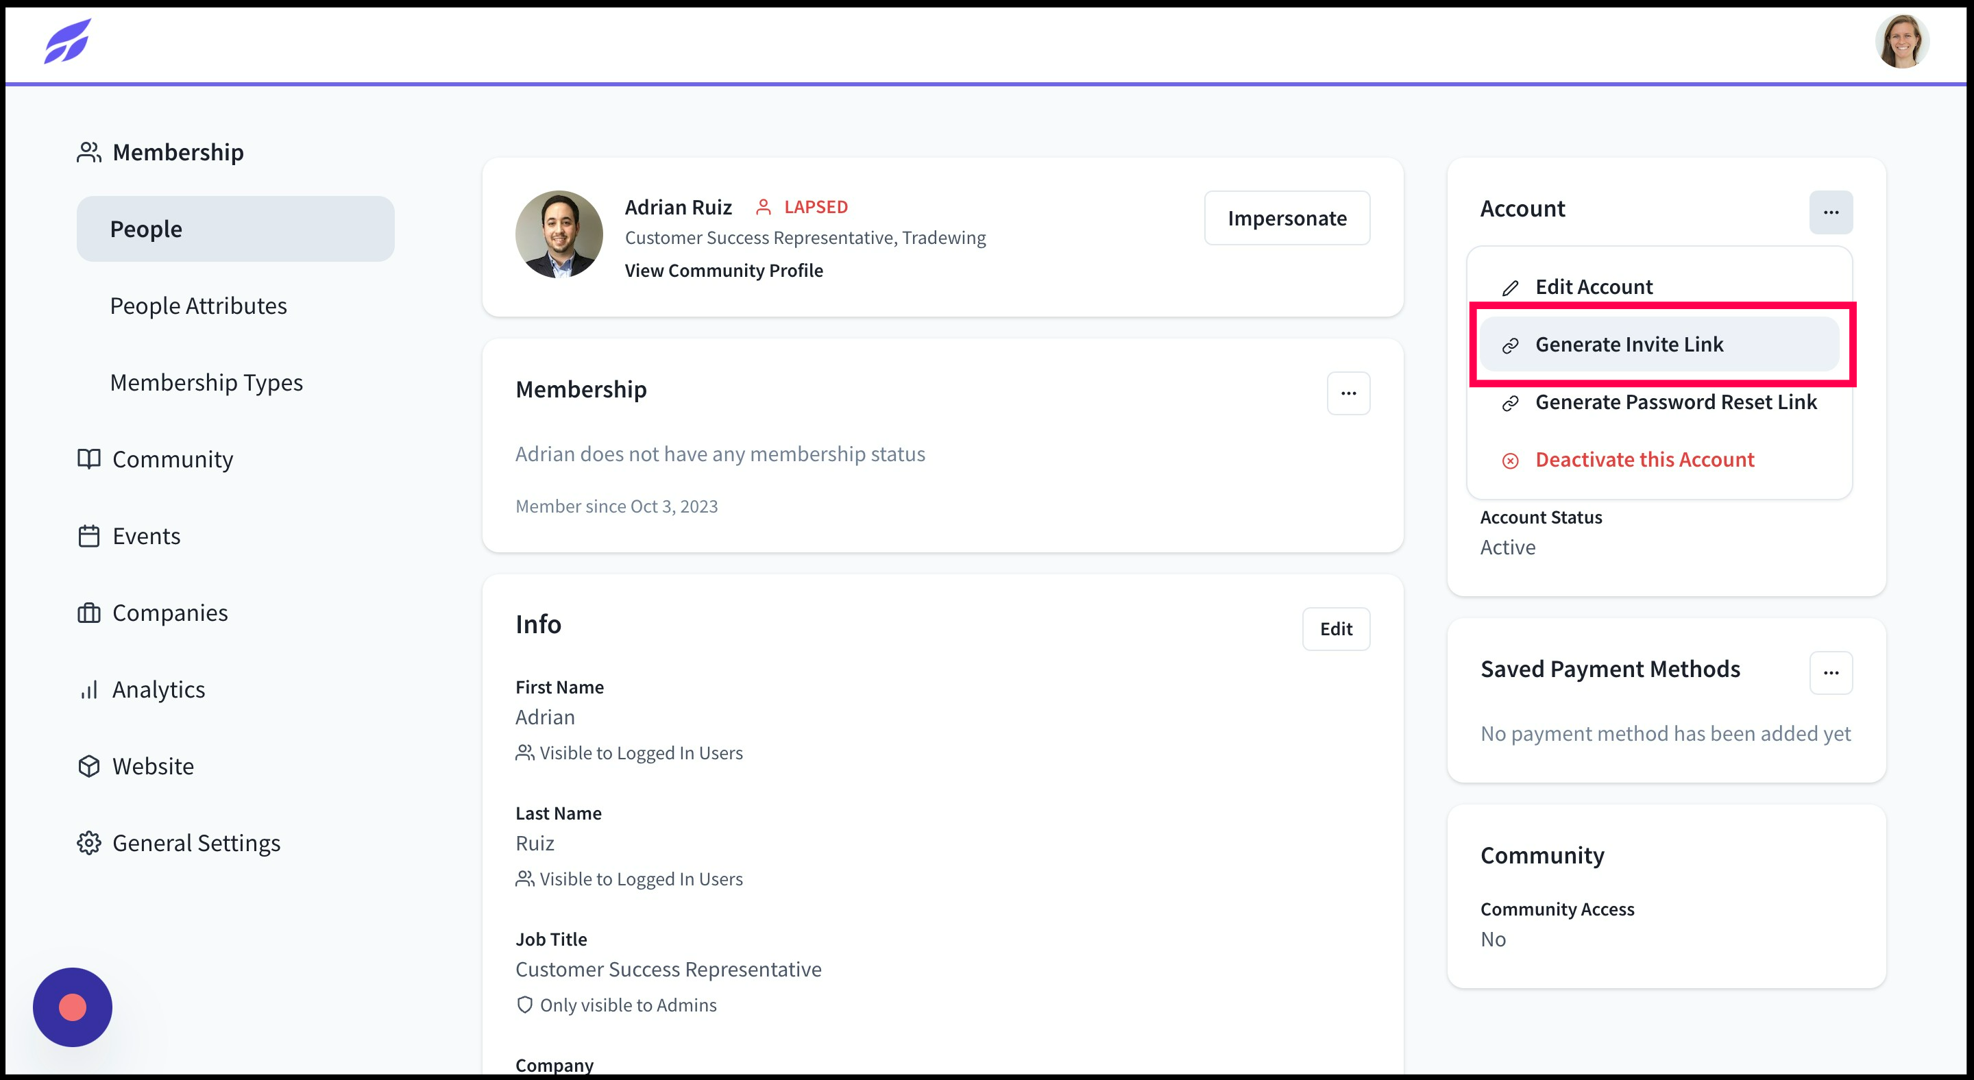Click the red Deactivate circle-x icon
Viewport: 1974px width, 1080px height.
1509,461
